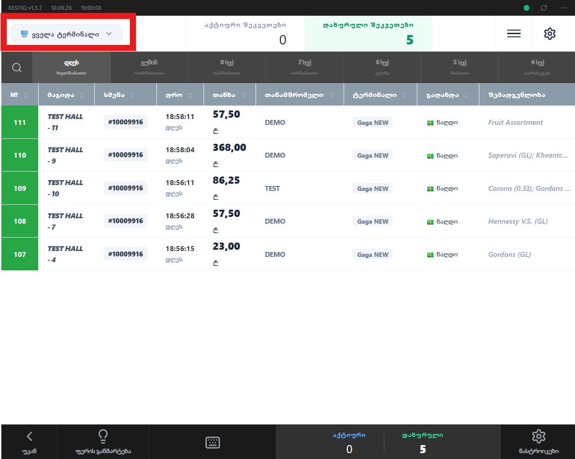Screen dimensions: 575x459
Task: Click lari currency symbol under 23,00
Action: (216, 263)
